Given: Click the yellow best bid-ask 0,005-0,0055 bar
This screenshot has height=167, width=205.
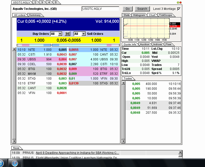Looking at the screenshot, I should click(x=68, y=40).
